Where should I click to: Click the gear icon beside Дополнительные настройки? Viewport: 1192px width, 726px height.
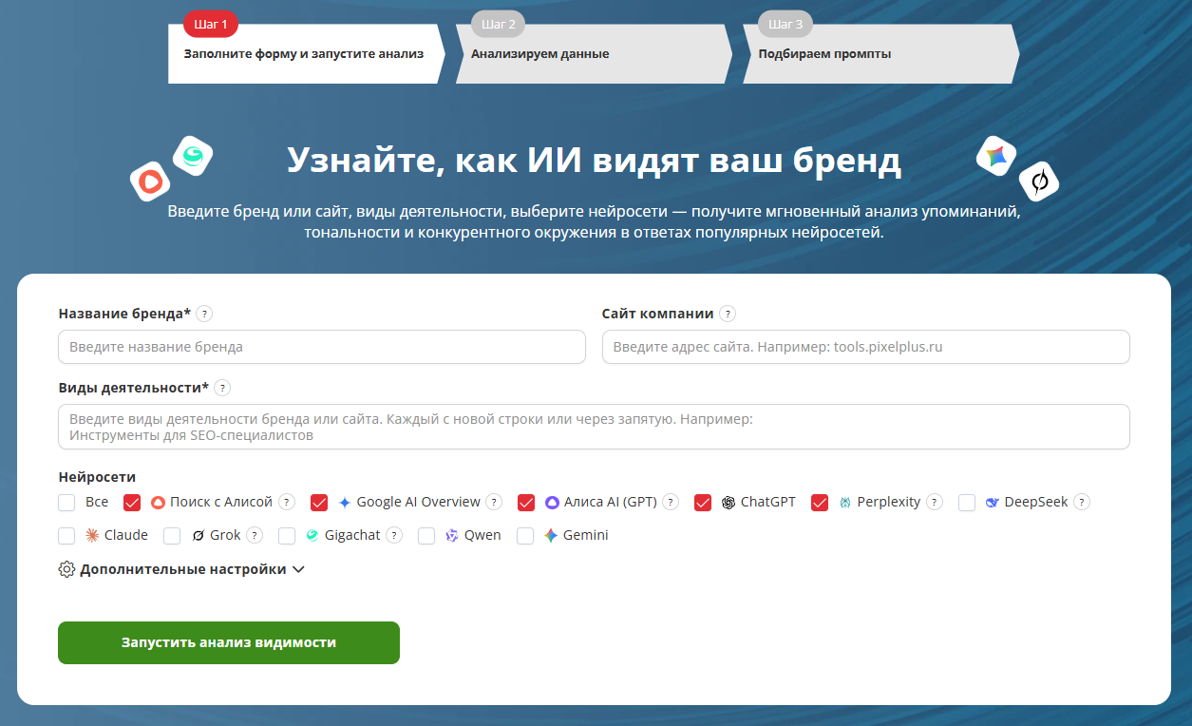pyautogui.click(x=66, y=567)
